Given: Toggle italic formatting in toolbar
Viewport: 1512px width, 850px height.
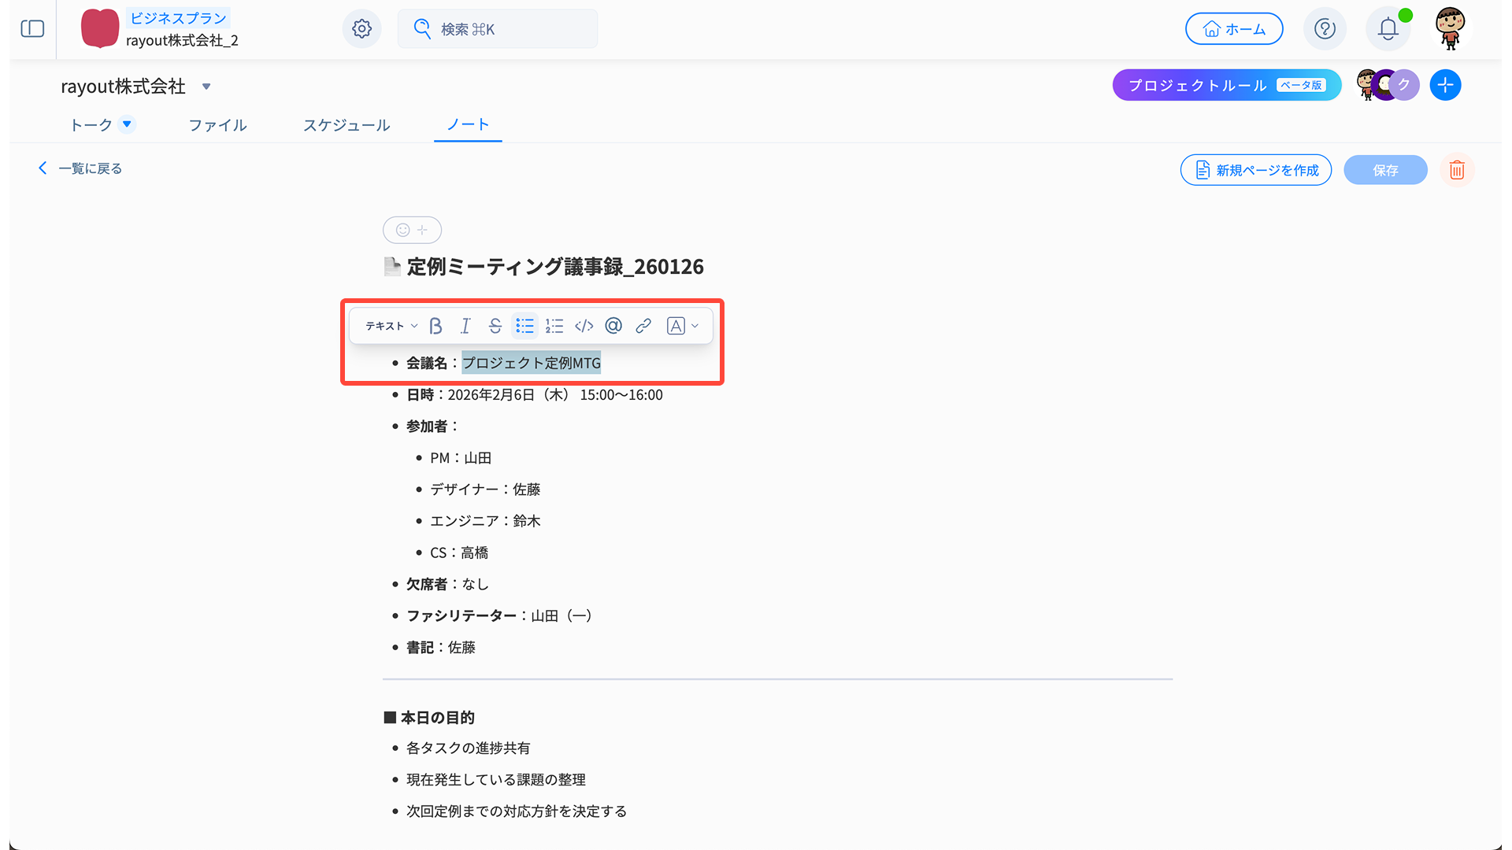Looking at the screenshot, I should point(465,326).
